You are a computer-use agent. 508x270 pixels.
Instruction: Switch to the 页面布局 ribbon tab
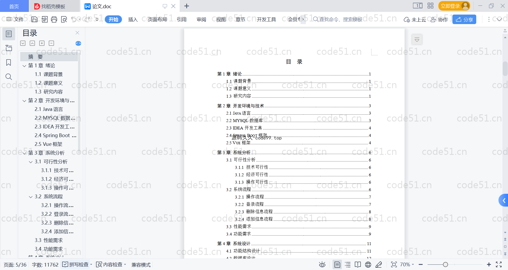click(157, 19)
